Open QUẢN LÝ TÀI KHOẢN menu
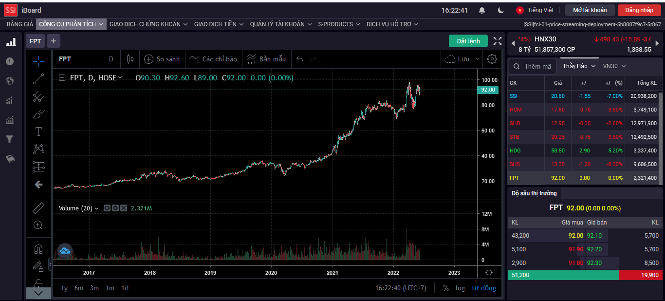 point(281,24)
